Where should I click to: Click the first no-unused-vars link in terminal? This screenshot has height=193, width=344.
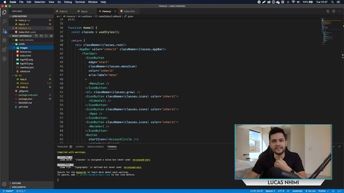141,160
